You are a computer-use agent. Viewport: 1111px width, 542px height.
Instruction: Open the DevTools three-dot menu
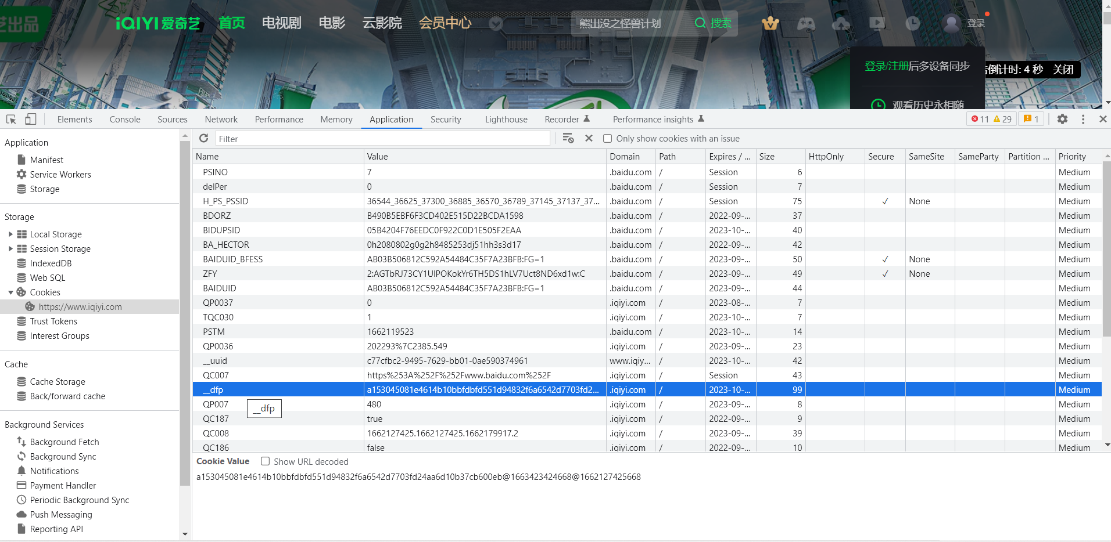coord(1083,119)
